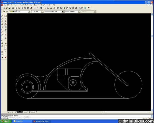The image size is (154, 123).
Task: Open the Format menu
Action: click(x=22, y=5)
